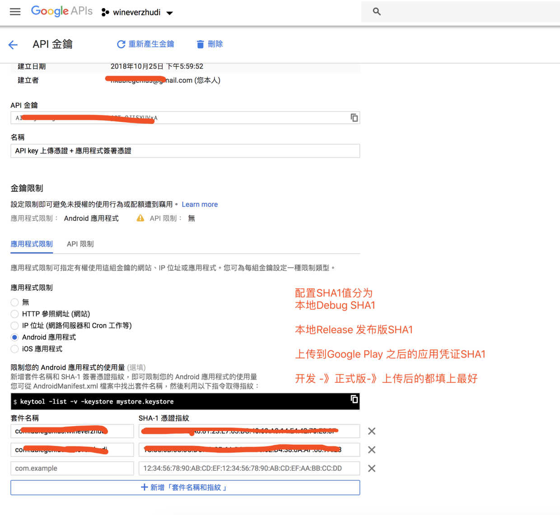560x515 pixels.
Task: Open the Learn more link
Action: pos(200,204)
